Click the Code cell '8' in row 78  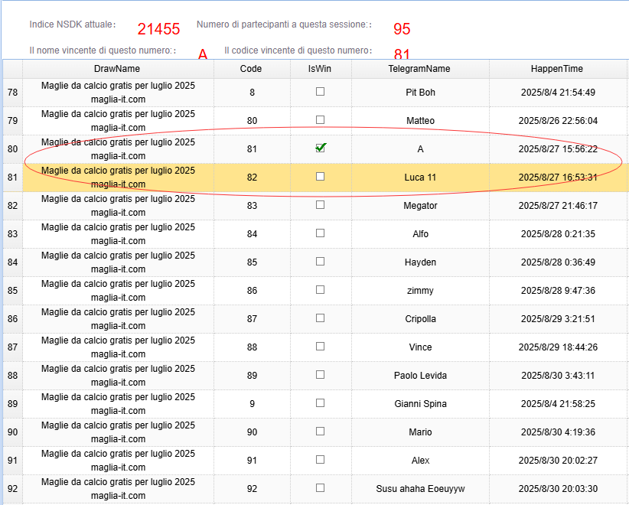pyautogui.click(x=252, y=93)
